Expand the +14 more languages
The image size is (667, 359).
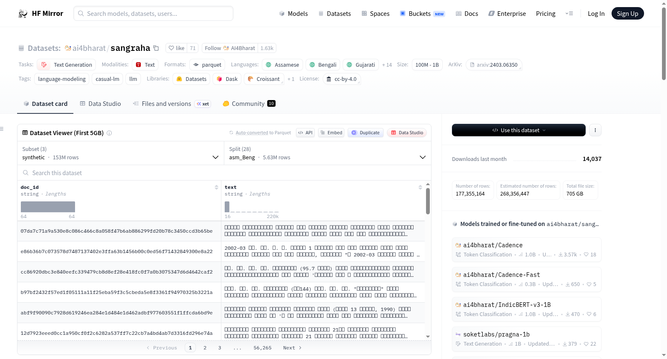point(387,65)
